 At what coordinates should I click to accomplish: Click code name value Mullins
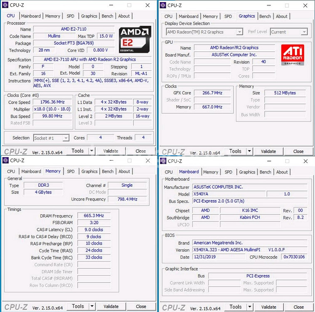pos(54,36)
